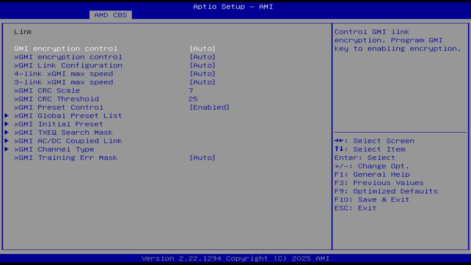
Task: Open the 3-link xGMI max speed options
Action: (64, 82)
